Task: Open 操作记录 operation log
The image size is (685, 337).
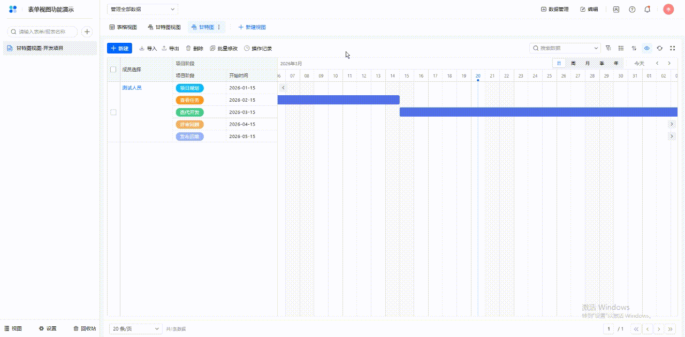Action: (258, 49)
